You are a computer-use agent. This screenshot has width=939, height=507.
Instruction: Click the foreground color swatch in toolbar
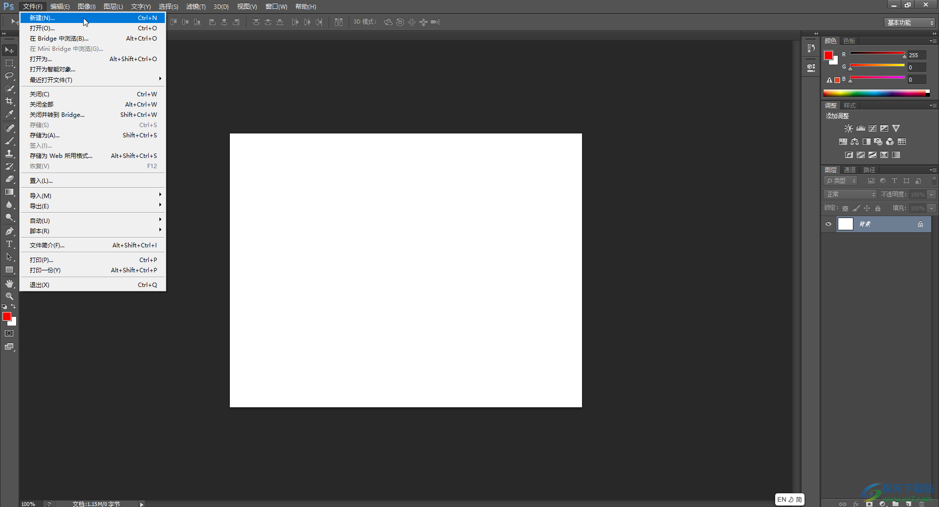tap(7, 316)
